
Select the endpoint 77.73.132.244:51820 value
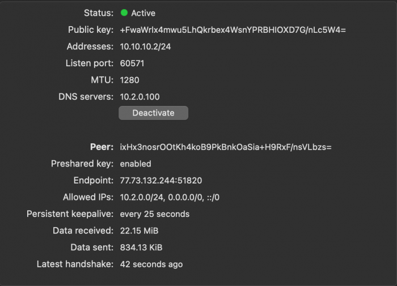click(161, 181)
